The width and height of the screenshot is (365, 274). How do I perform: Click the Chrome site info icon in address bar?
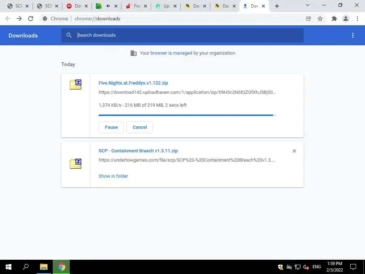pos(45,19)
